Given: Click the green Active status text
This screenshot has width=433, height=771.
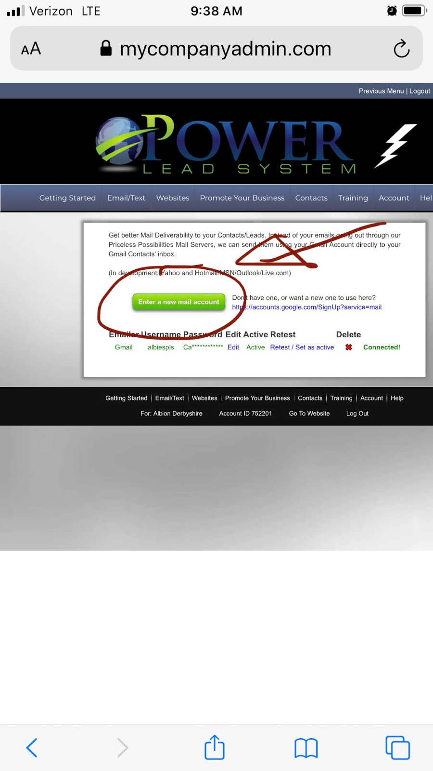Looking at the screenshot, I should click(x=255, y=347).
